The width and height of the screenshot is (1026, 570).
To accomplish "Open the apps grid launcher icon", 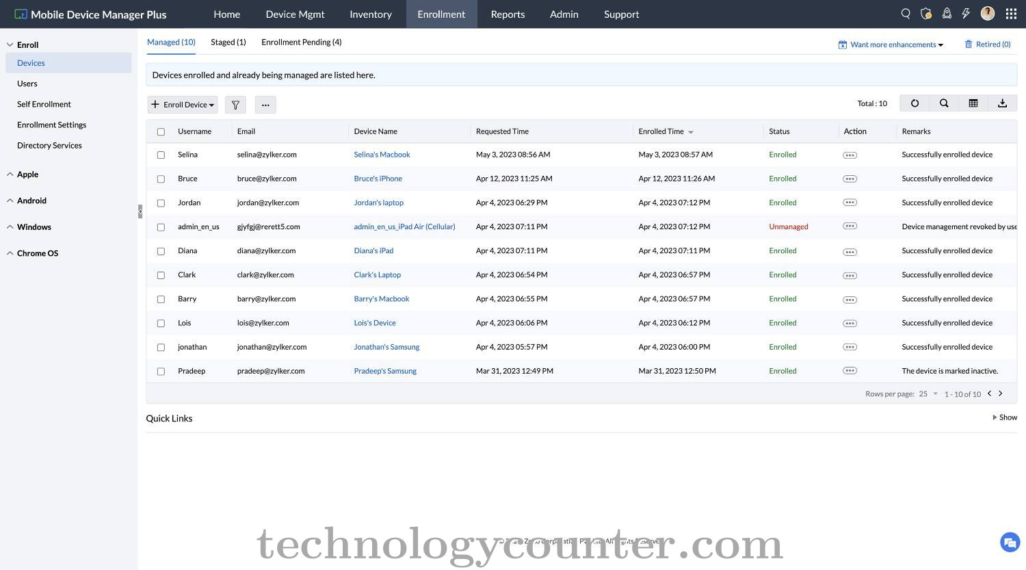I will [x=1011, y=14].
